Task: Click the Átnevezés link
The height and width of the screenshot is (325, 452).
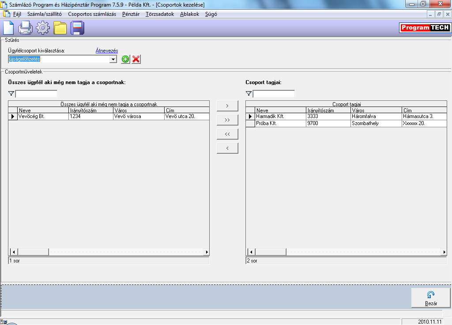Action: coord(107,51)
